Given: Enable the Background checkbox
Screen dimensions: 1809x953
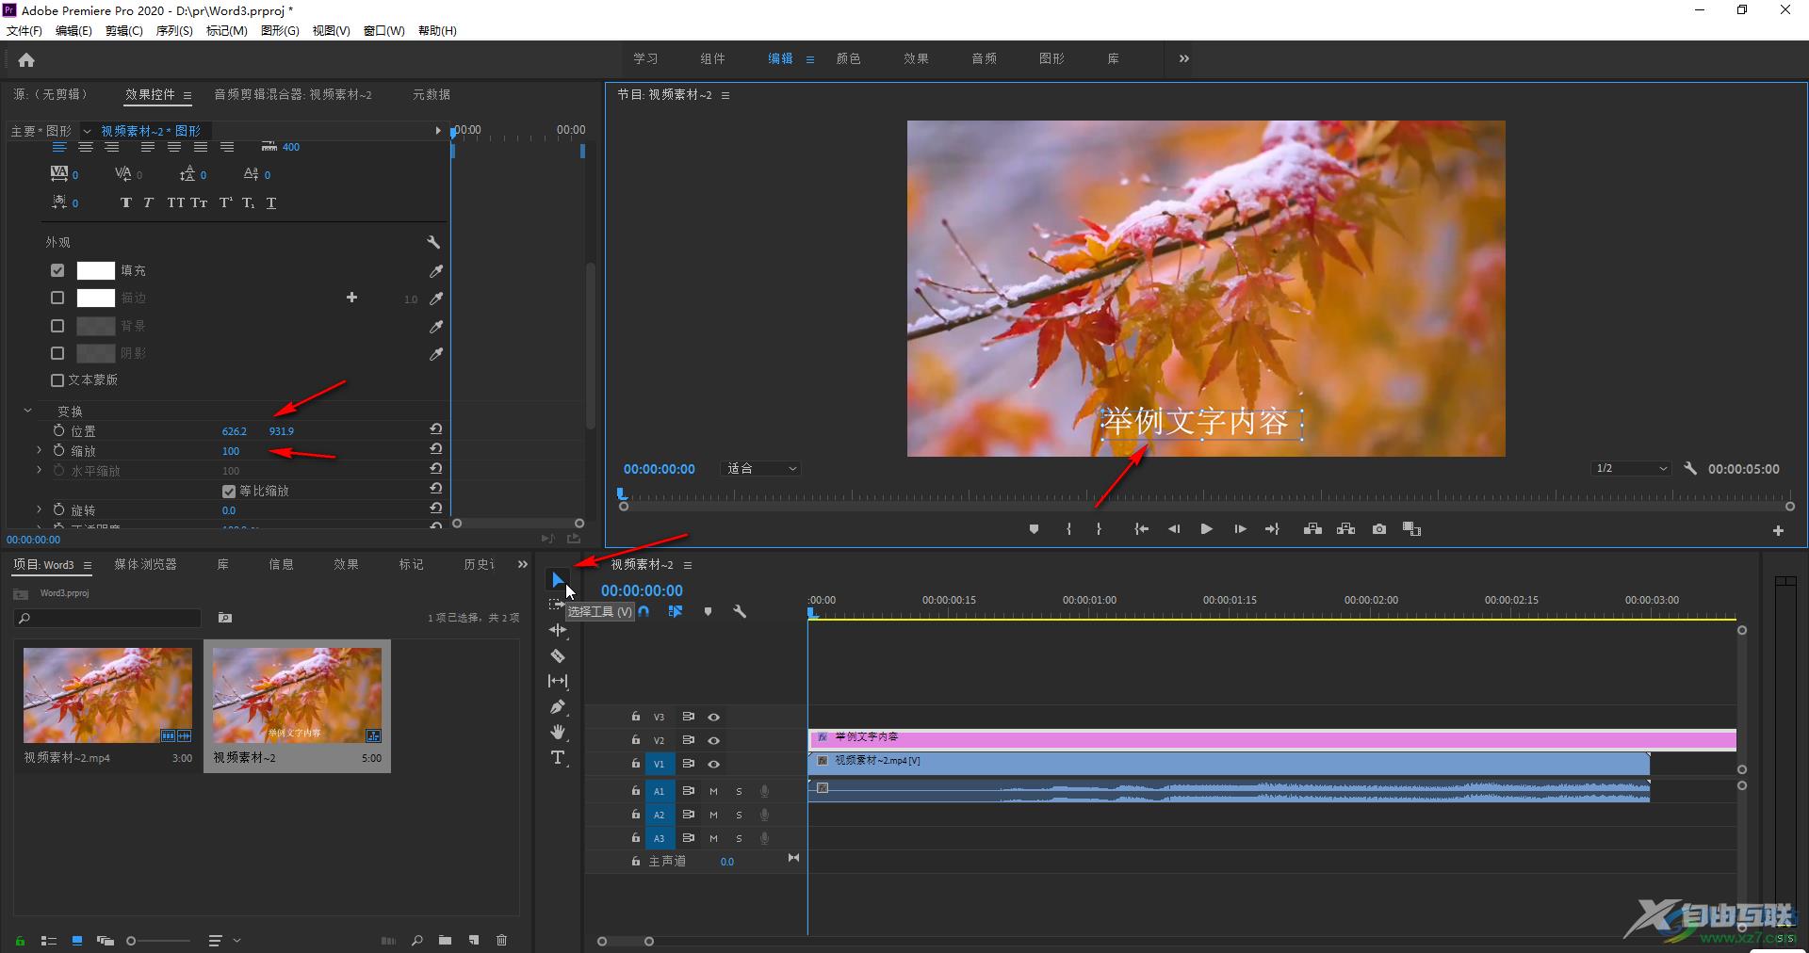Looking at the screenshot, I should tap(57, 326).
